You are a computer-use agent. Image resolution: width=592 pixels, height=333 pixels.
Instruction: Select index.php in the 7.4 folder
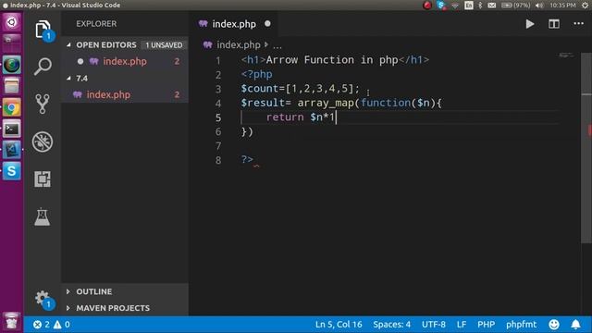tap(125, 94)
